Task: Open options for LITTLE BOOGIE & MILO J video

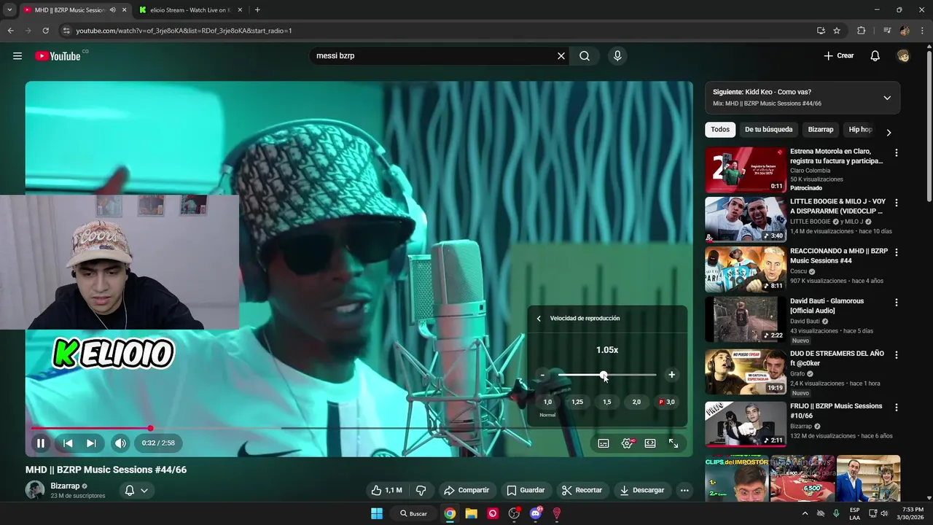Action: 897,203
